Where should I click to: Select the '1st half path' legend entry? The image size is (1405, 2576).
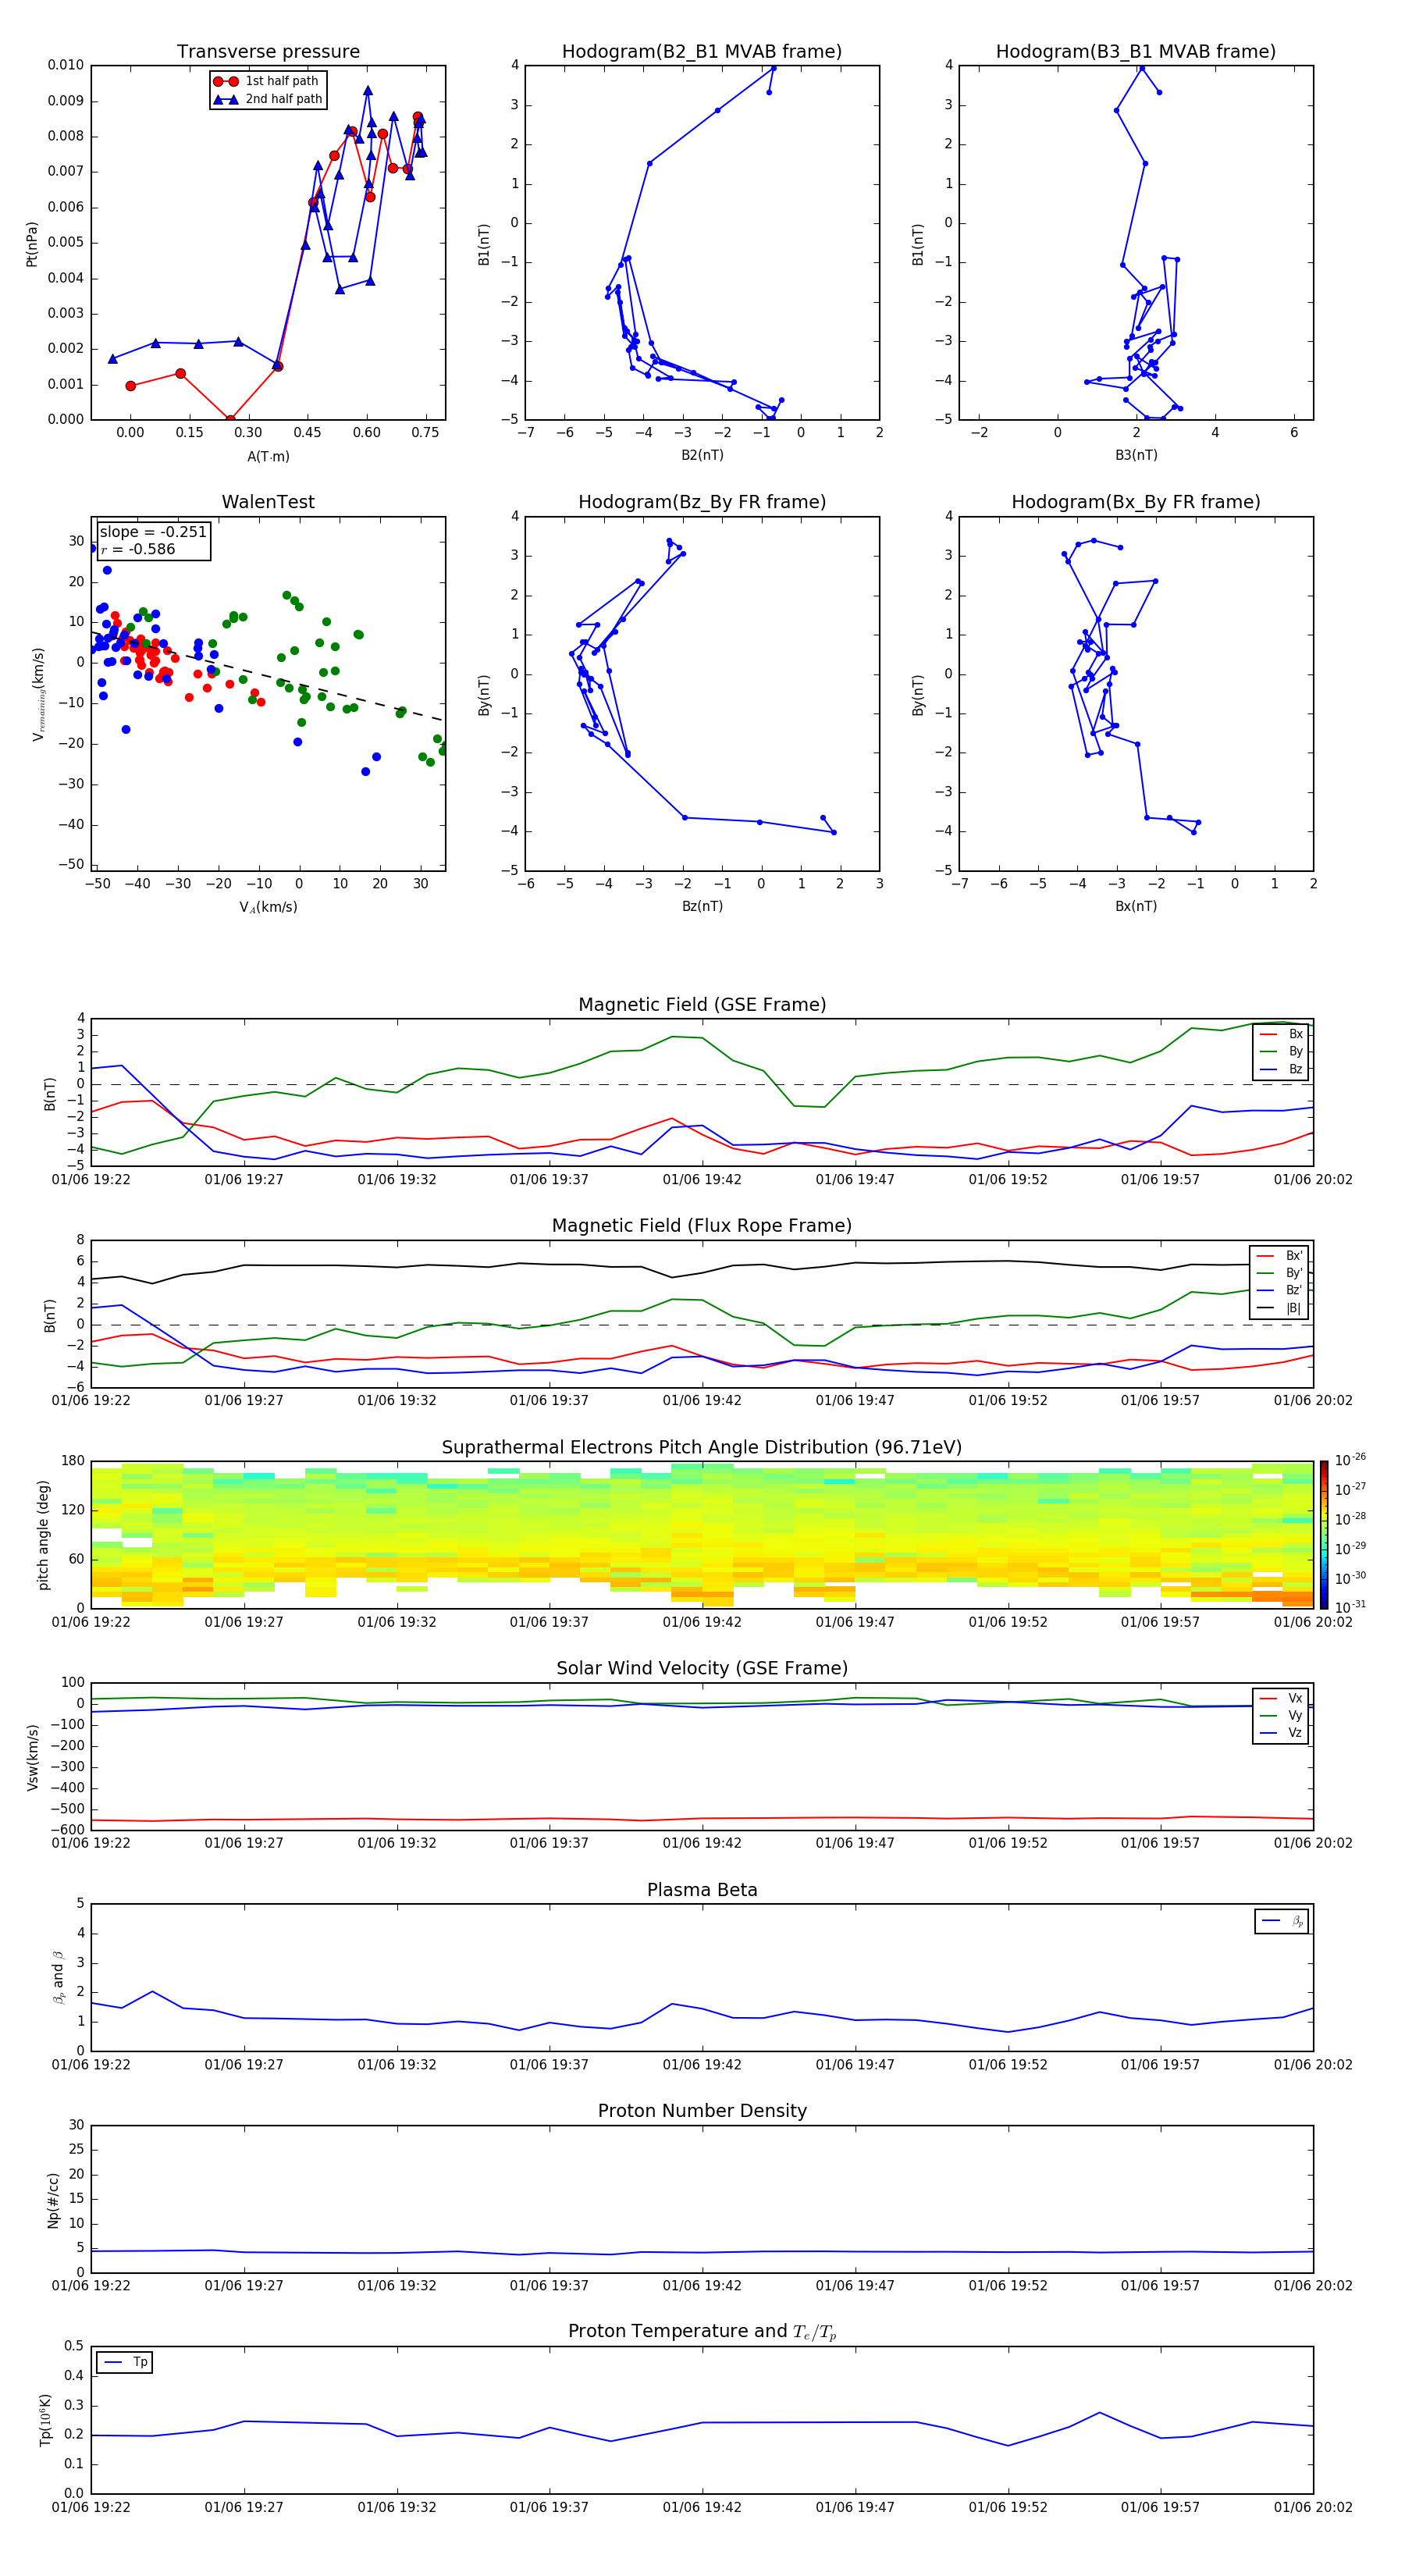coord(267,81)
